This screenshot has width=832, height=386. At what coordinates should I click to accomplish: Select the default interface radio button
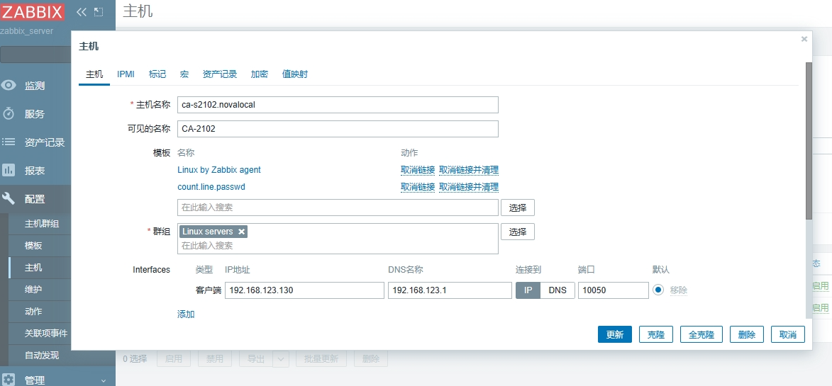coord(658,290)
